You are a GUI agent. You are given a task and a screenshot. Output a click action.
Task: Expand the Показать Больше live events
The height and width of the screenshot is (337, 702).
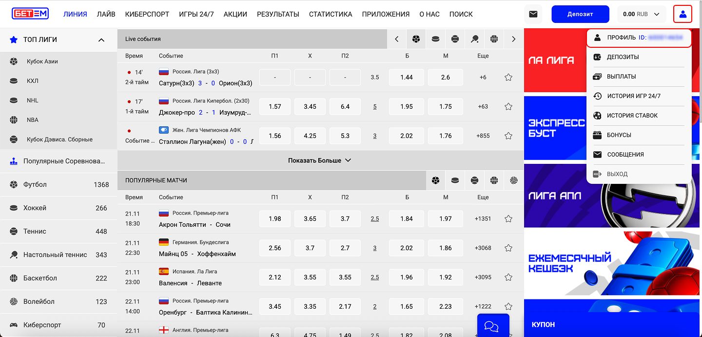coord(319,160)
